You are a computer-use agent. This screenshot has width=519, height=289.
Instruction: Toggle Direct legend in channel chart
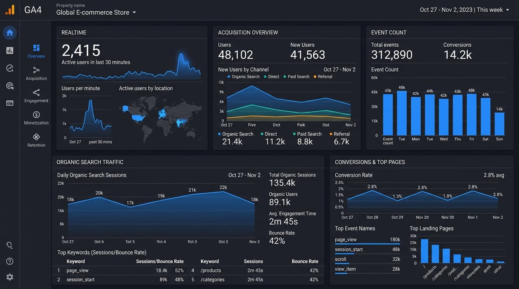(272, 76)
